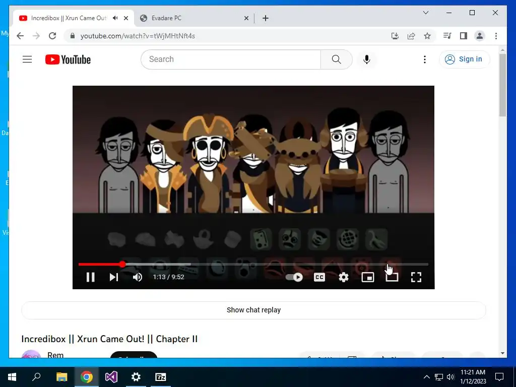Toggle closed captions CC button
The width and height of the screenshot is (516, 387).
click(x=319, y=277)
